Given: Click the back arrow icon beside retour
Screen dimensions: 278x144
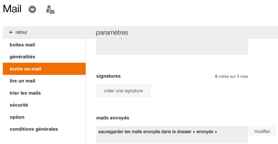Looking at the screenshot, I should (x=11, y=32).
